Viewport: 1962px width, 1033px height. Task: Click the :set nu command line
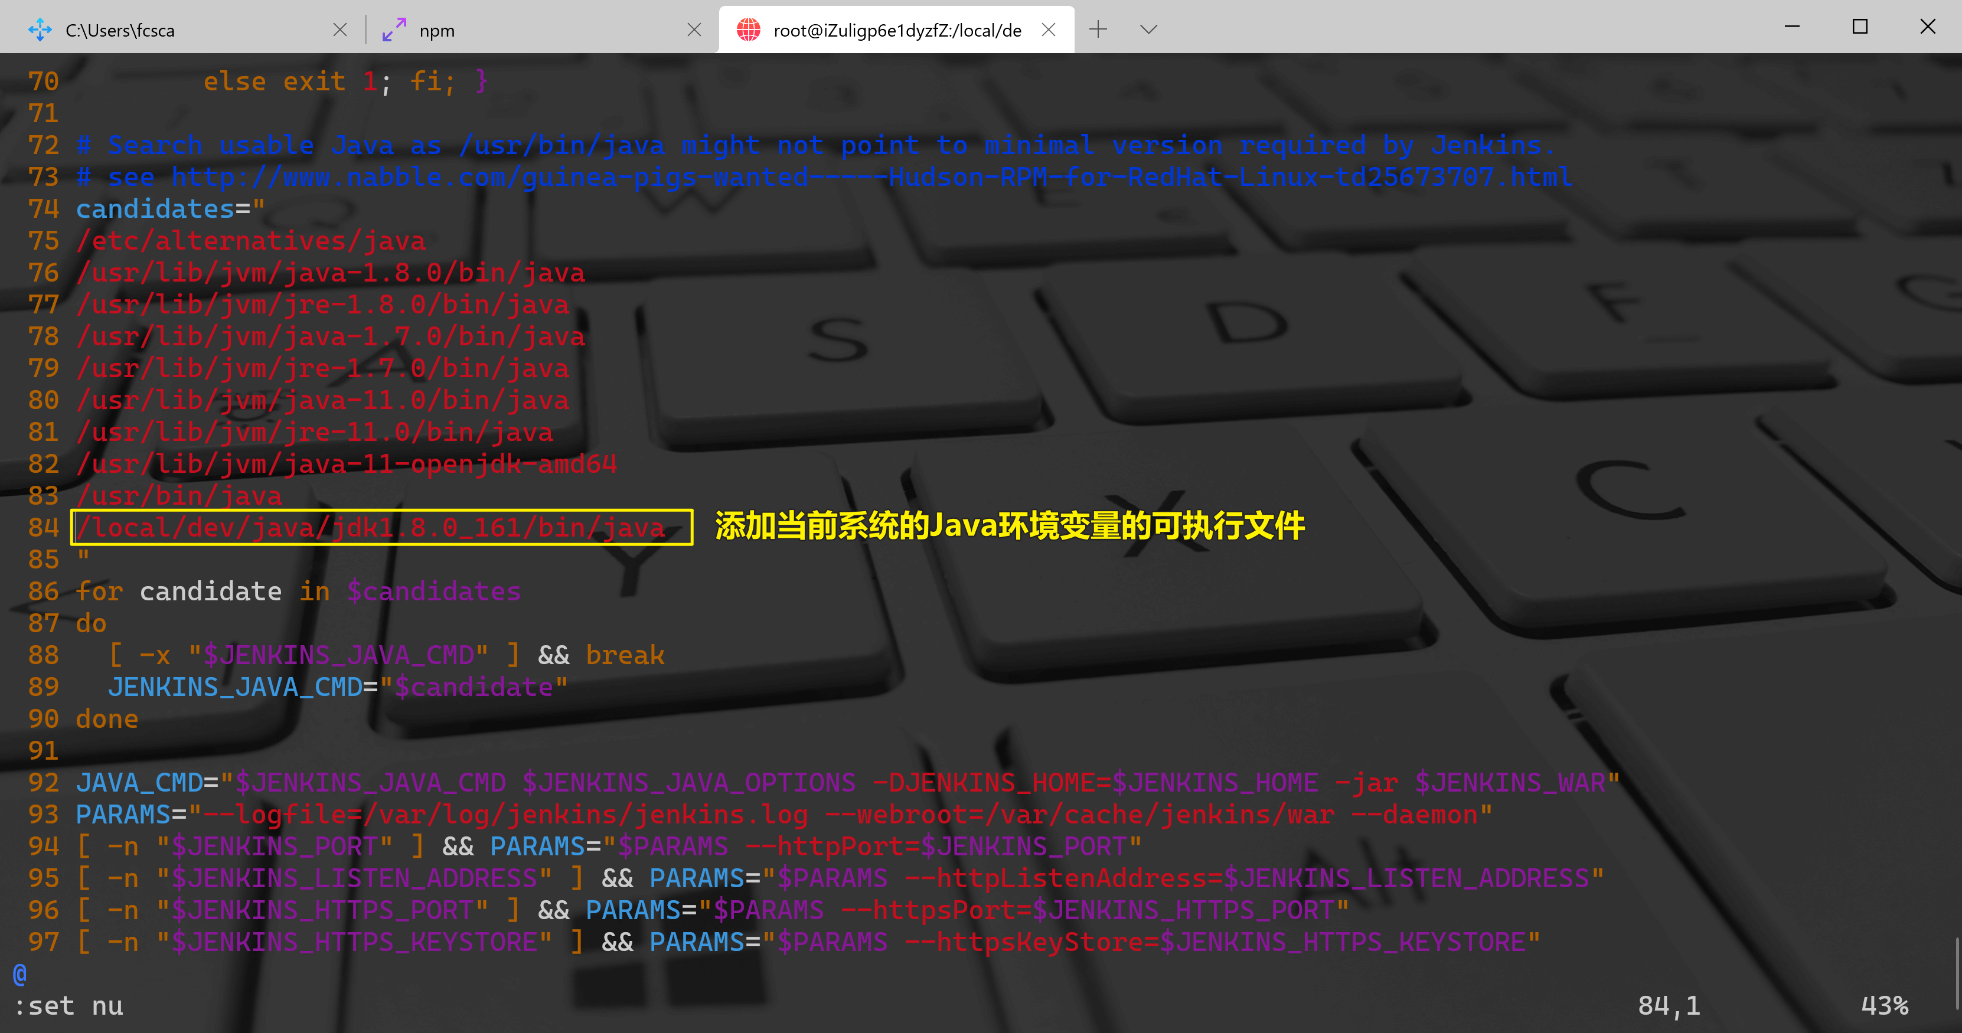[68, 1006]
